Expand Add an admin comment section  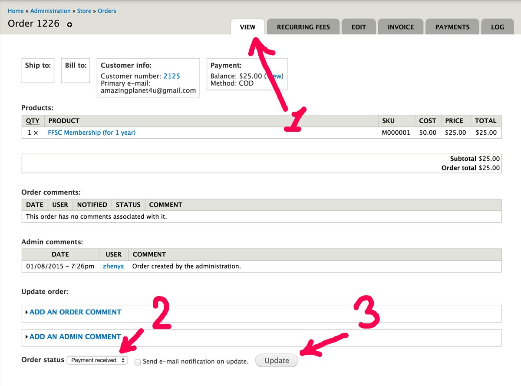coord(75,336)
